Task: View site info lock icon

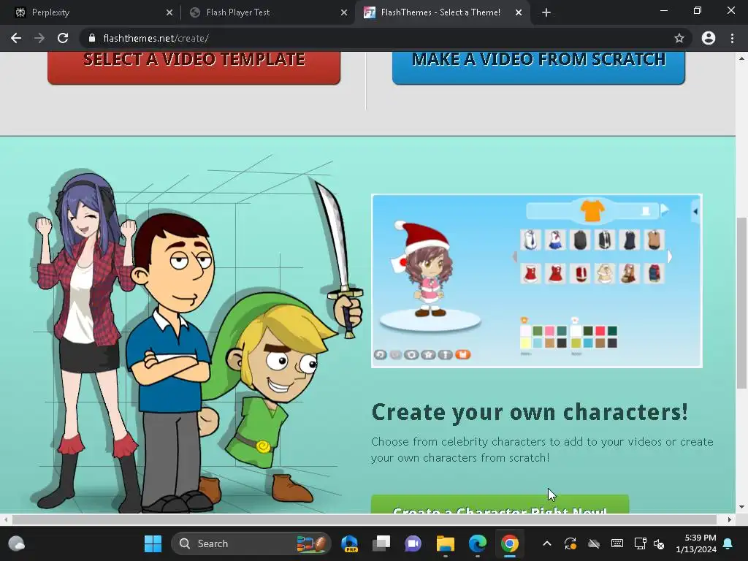Action: coord(92,38)
